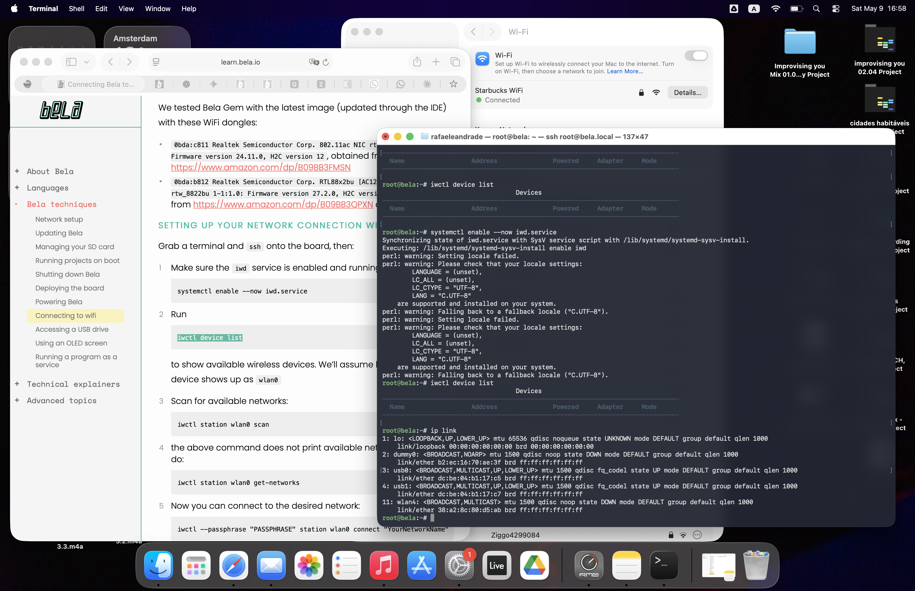
Task: Click the 'iwctl station wlan0 scan' code block
Action: click(274, 424)
